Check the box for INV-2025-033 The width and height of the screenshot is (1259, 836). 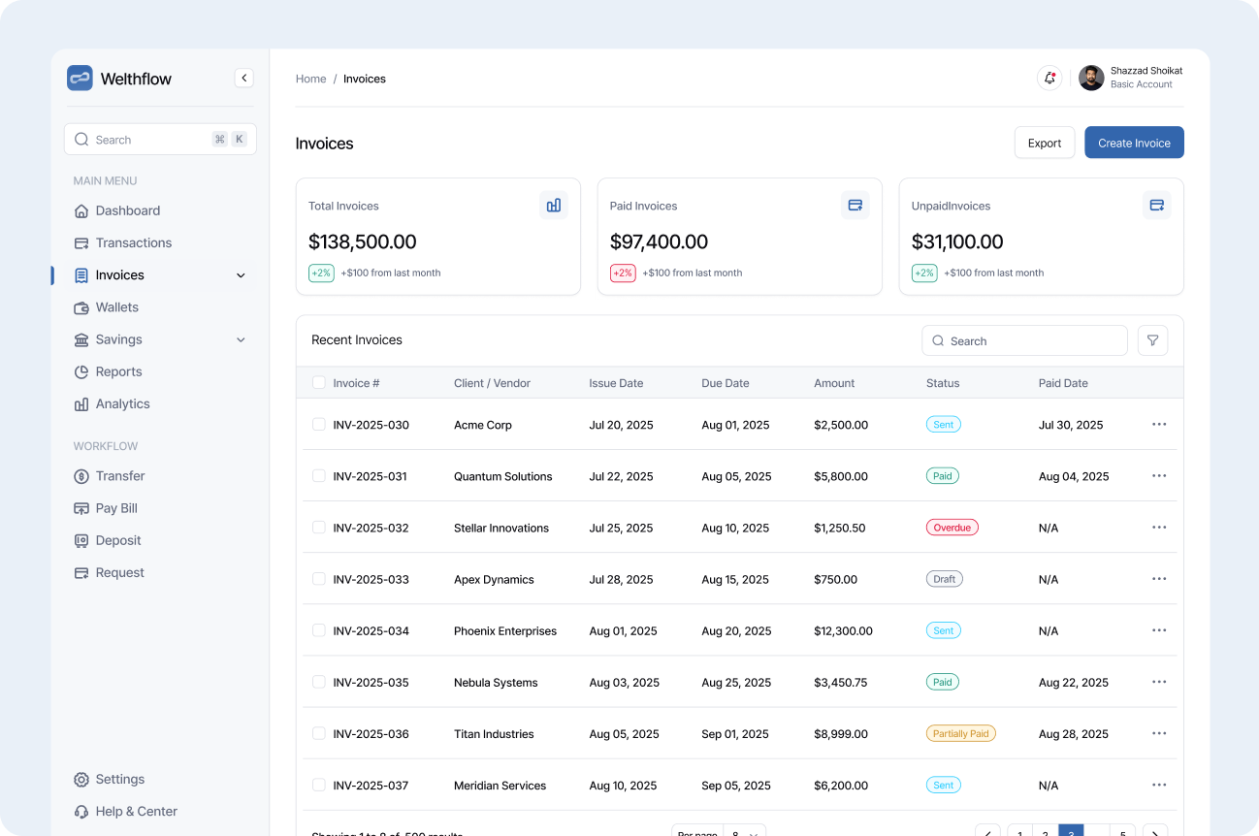[x=319, y=578]
